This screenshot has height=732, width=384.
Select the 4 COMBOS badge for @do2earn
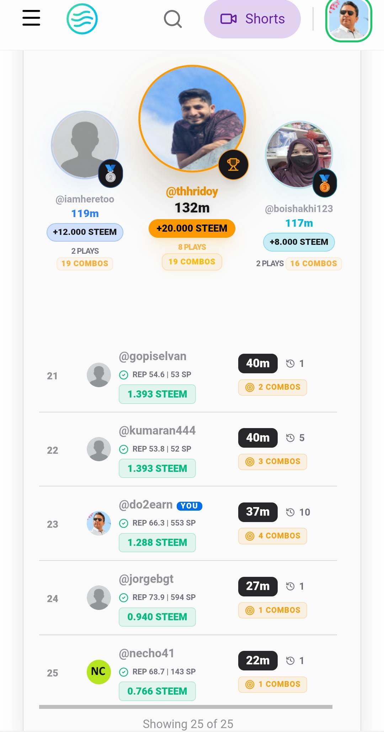tap(273, 536)
